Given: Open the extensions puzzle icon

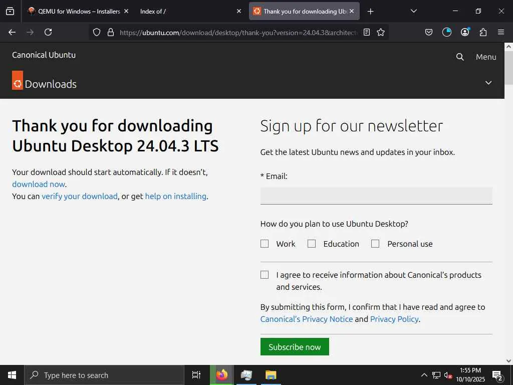Looking at the screenshot, I should (x=483, y=32).
